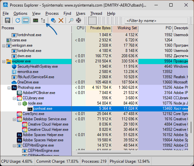Sort by the Process column header
The height and width of the screenshot is (166, 194).
coord(36,28)
